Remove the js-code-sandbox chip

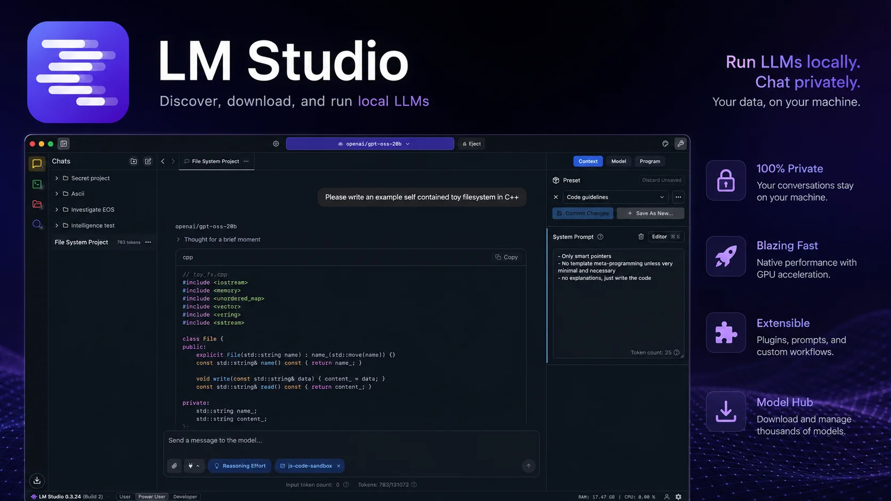pos(338,466)
